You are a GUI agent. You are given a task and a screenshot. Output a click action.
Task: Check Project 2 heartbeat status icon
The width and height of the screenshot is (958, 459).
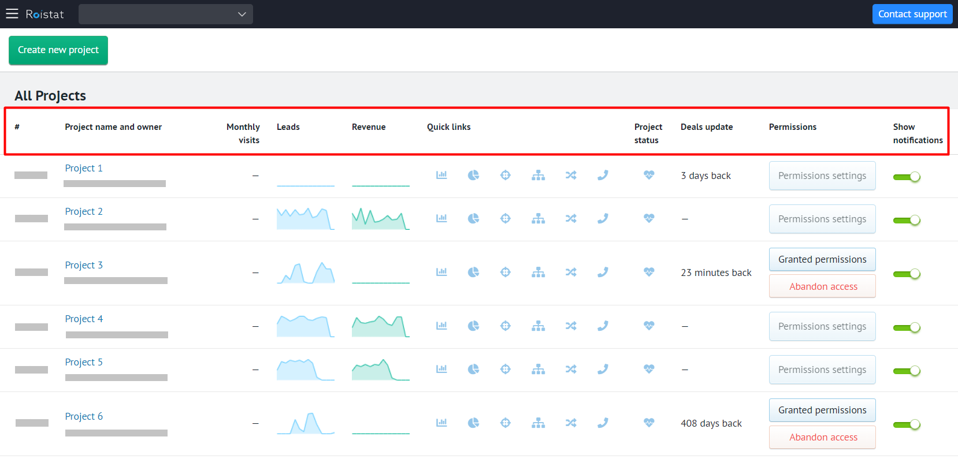pyautogui.click(x=649, y=218)
